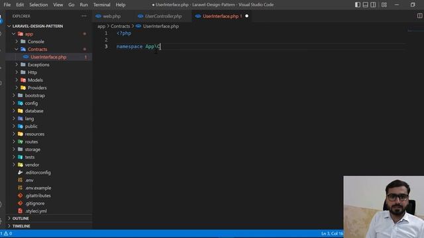Click the <?php line in editor
The height and width of the screenshot is (238, 424).
pos(124,34)
